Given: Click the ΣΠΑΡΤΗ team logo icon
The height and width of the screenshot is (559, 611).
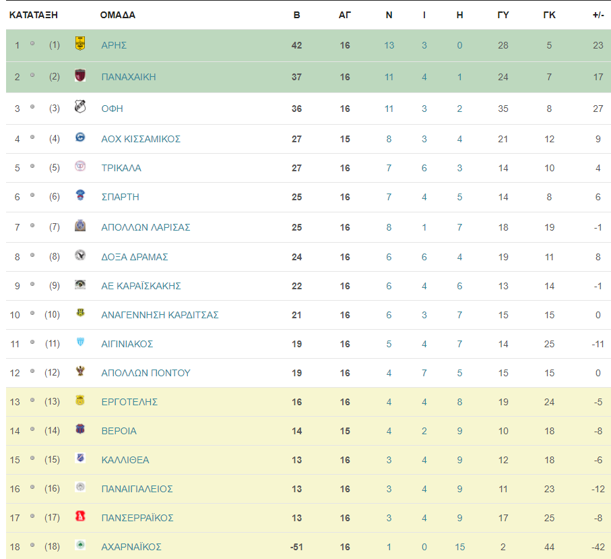Looking at the screenshot, I should click(80, 195).
